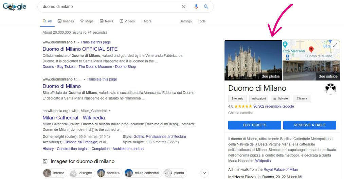
Task: Click the blue magnifier search button
Action: pyautogui.click(x=206, y=6)
